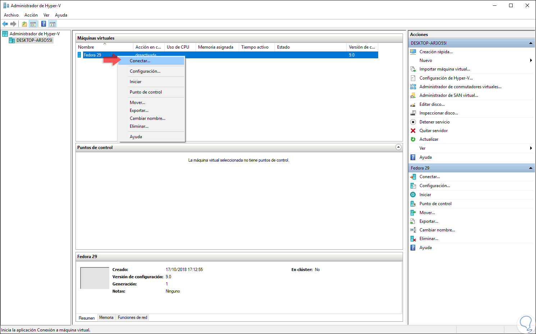Click Exportar icon in Acciones pane

(413, 221)
